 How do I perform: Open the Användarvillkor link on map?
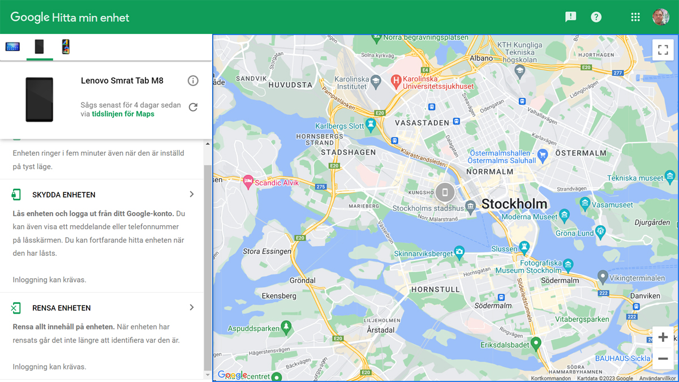point(657,379)
